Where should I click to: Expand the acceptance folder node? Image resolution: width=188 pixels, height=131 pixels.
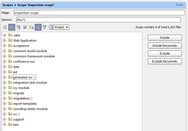[4, 46]
